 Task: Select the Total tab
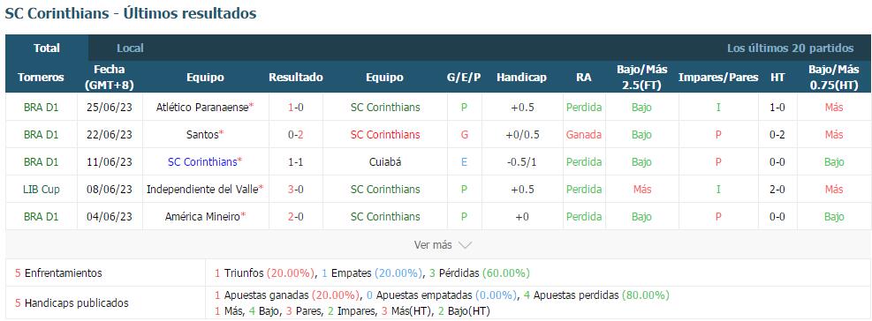click(x=47, y=49)
